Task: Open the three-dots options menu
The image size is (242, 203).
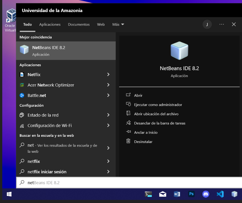Action: point(222,24)
